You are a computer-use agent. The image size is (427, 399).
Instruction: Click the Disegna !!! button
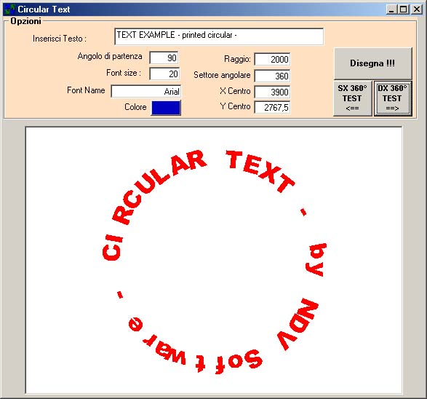pos(372,63)
